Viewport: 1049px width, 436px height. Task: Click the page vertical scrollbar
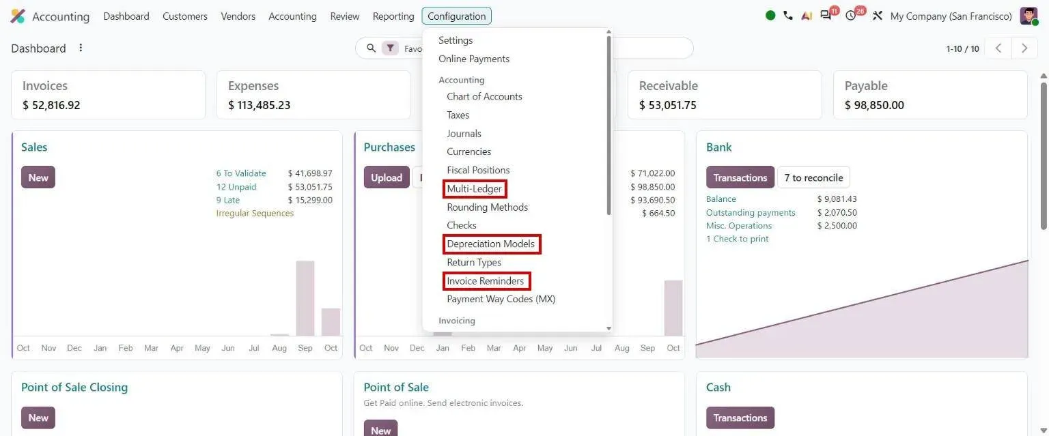point(1043,156)
